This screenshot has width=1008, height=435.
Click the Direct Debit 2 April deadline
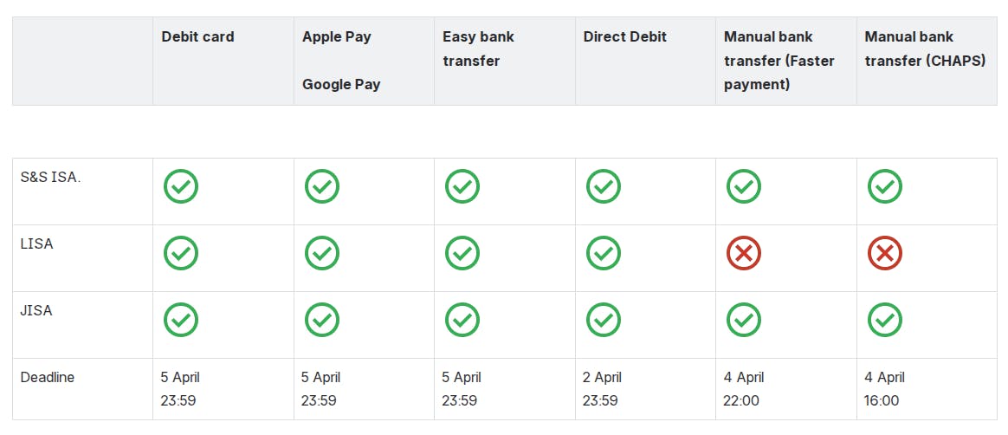pyautogui.click(x=603, y=388)
